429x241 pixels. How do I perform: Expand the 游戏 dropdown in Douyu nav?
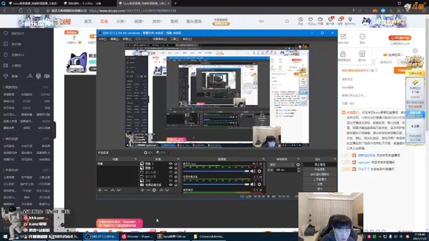[x=157, y=21]
